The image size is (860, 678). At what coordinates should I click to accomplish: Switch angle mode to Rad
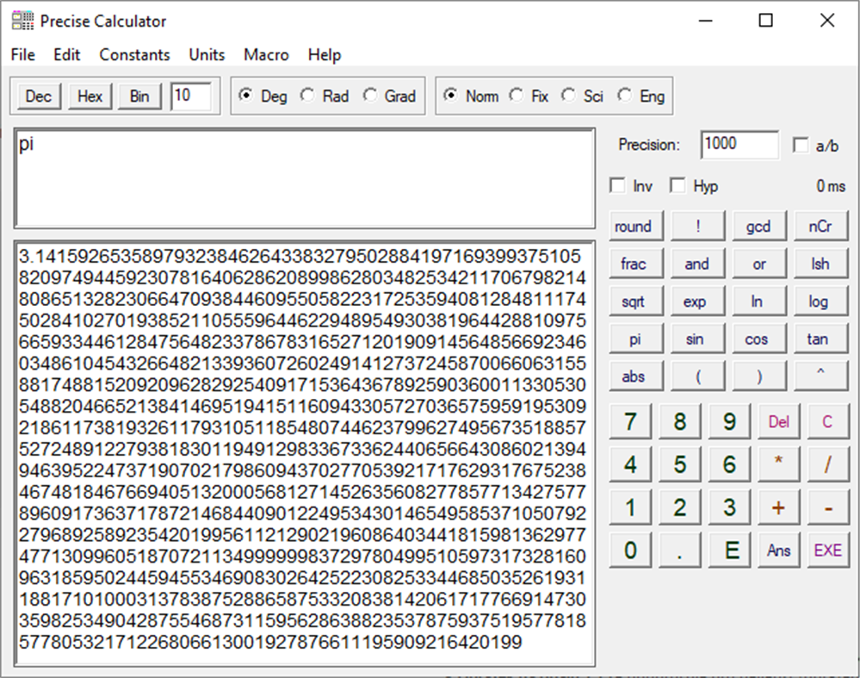307,96
